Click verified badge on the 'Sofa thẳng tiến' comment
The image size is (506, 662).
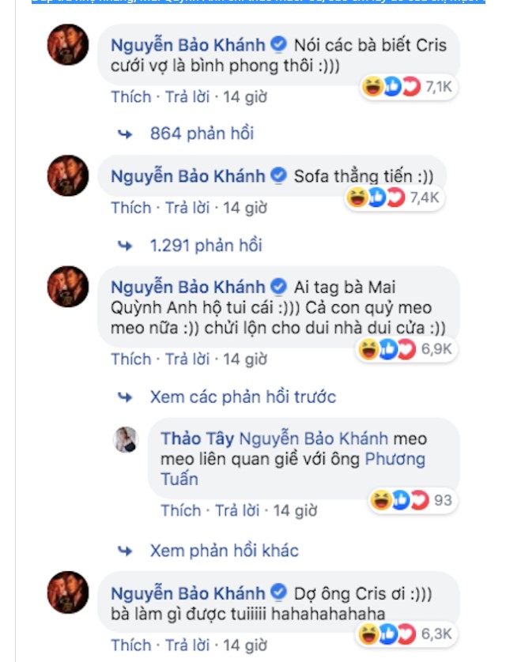278,176
